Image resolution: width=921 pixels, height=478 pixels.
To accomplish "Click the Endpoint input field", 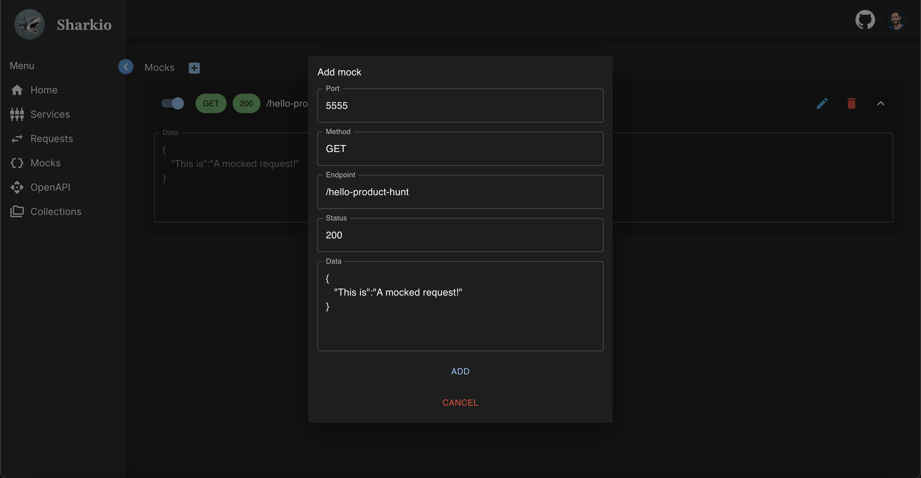I will click(x=460, y=192).
